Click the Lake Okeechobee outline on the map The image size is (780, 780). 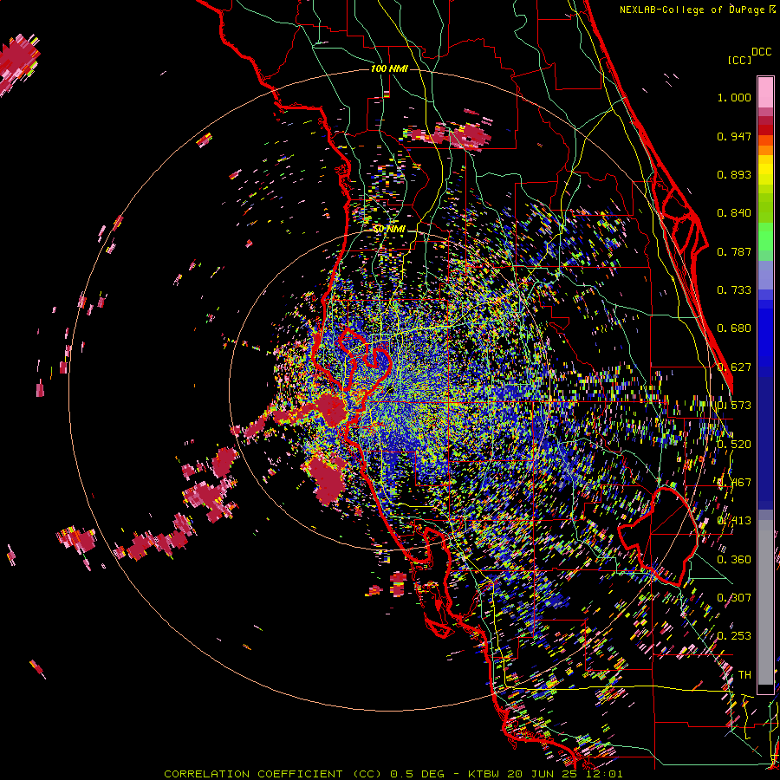coord(657,536)
